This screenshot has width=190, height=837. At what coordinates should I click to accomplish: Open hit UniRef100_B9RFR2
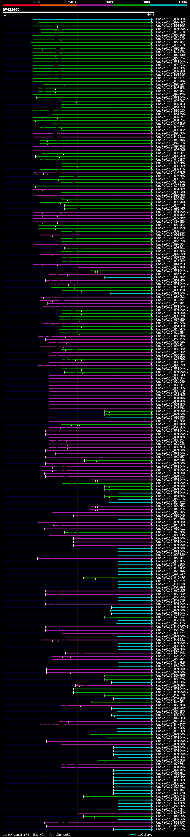coord(170,23)
